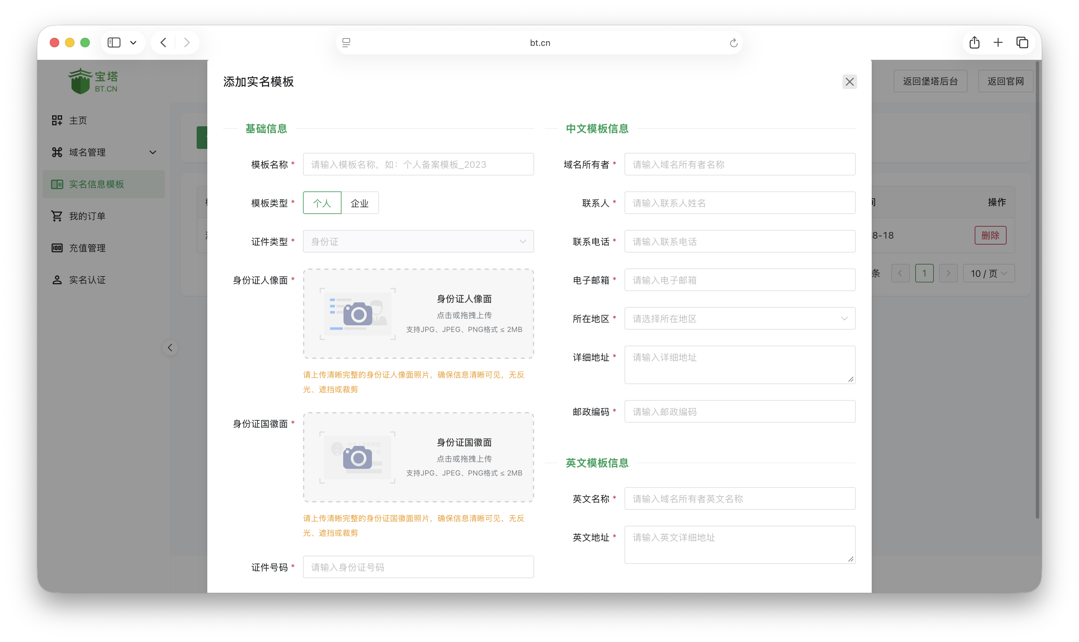Click the 宝塔 BT.CN logo
Screen dimensions: 1079x642
92,80
